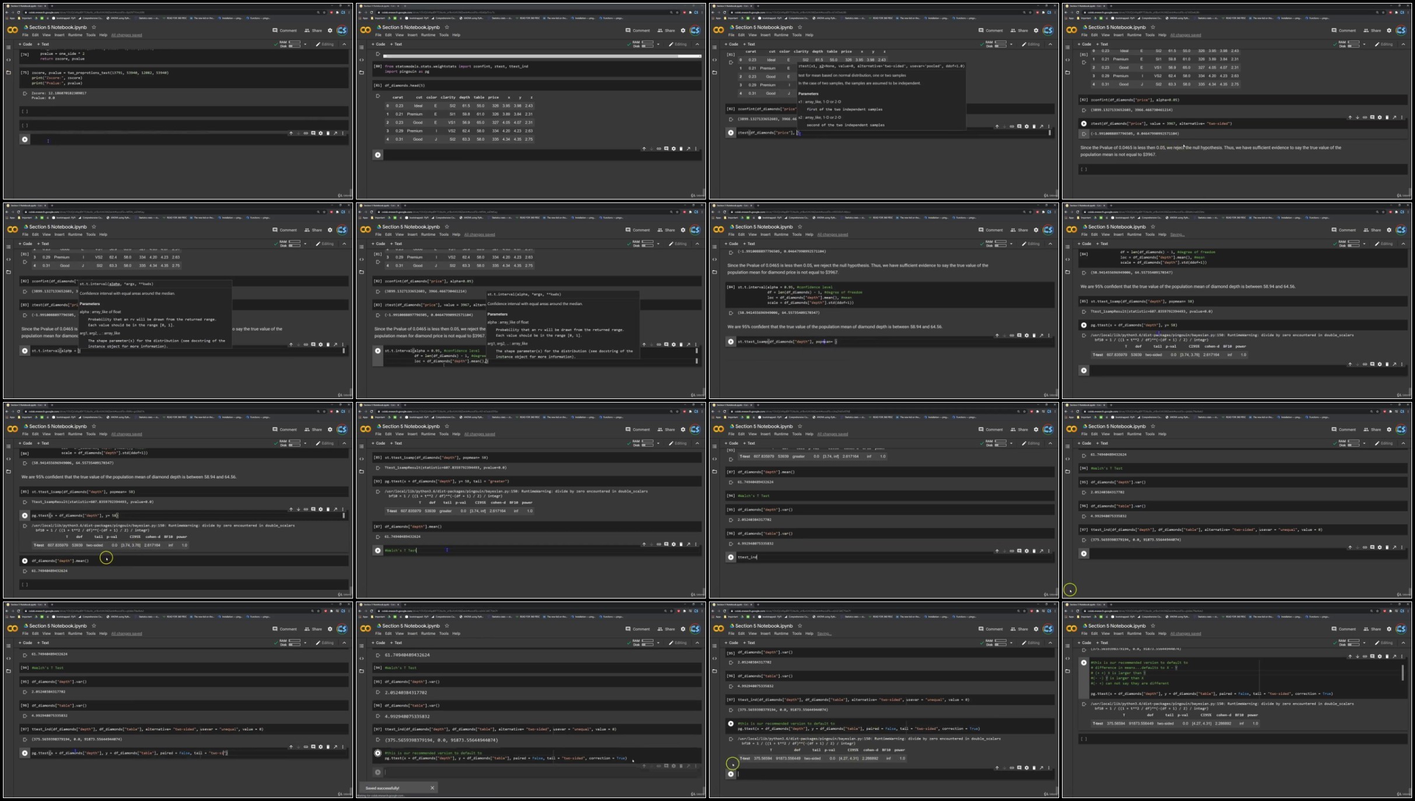Delete empty cell right below df_diamonds.head(5) table
Image resolution: width=1415 pixels, height=801 pixels.
[x=681, y=149]
